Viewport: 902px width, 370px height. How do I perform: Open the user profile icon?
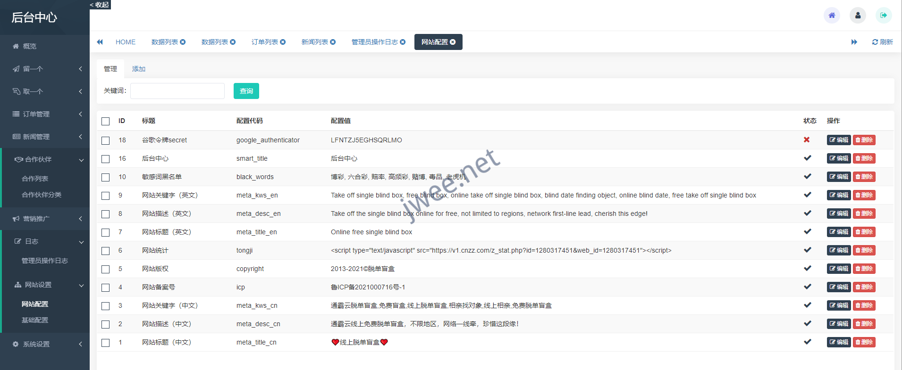858,15
